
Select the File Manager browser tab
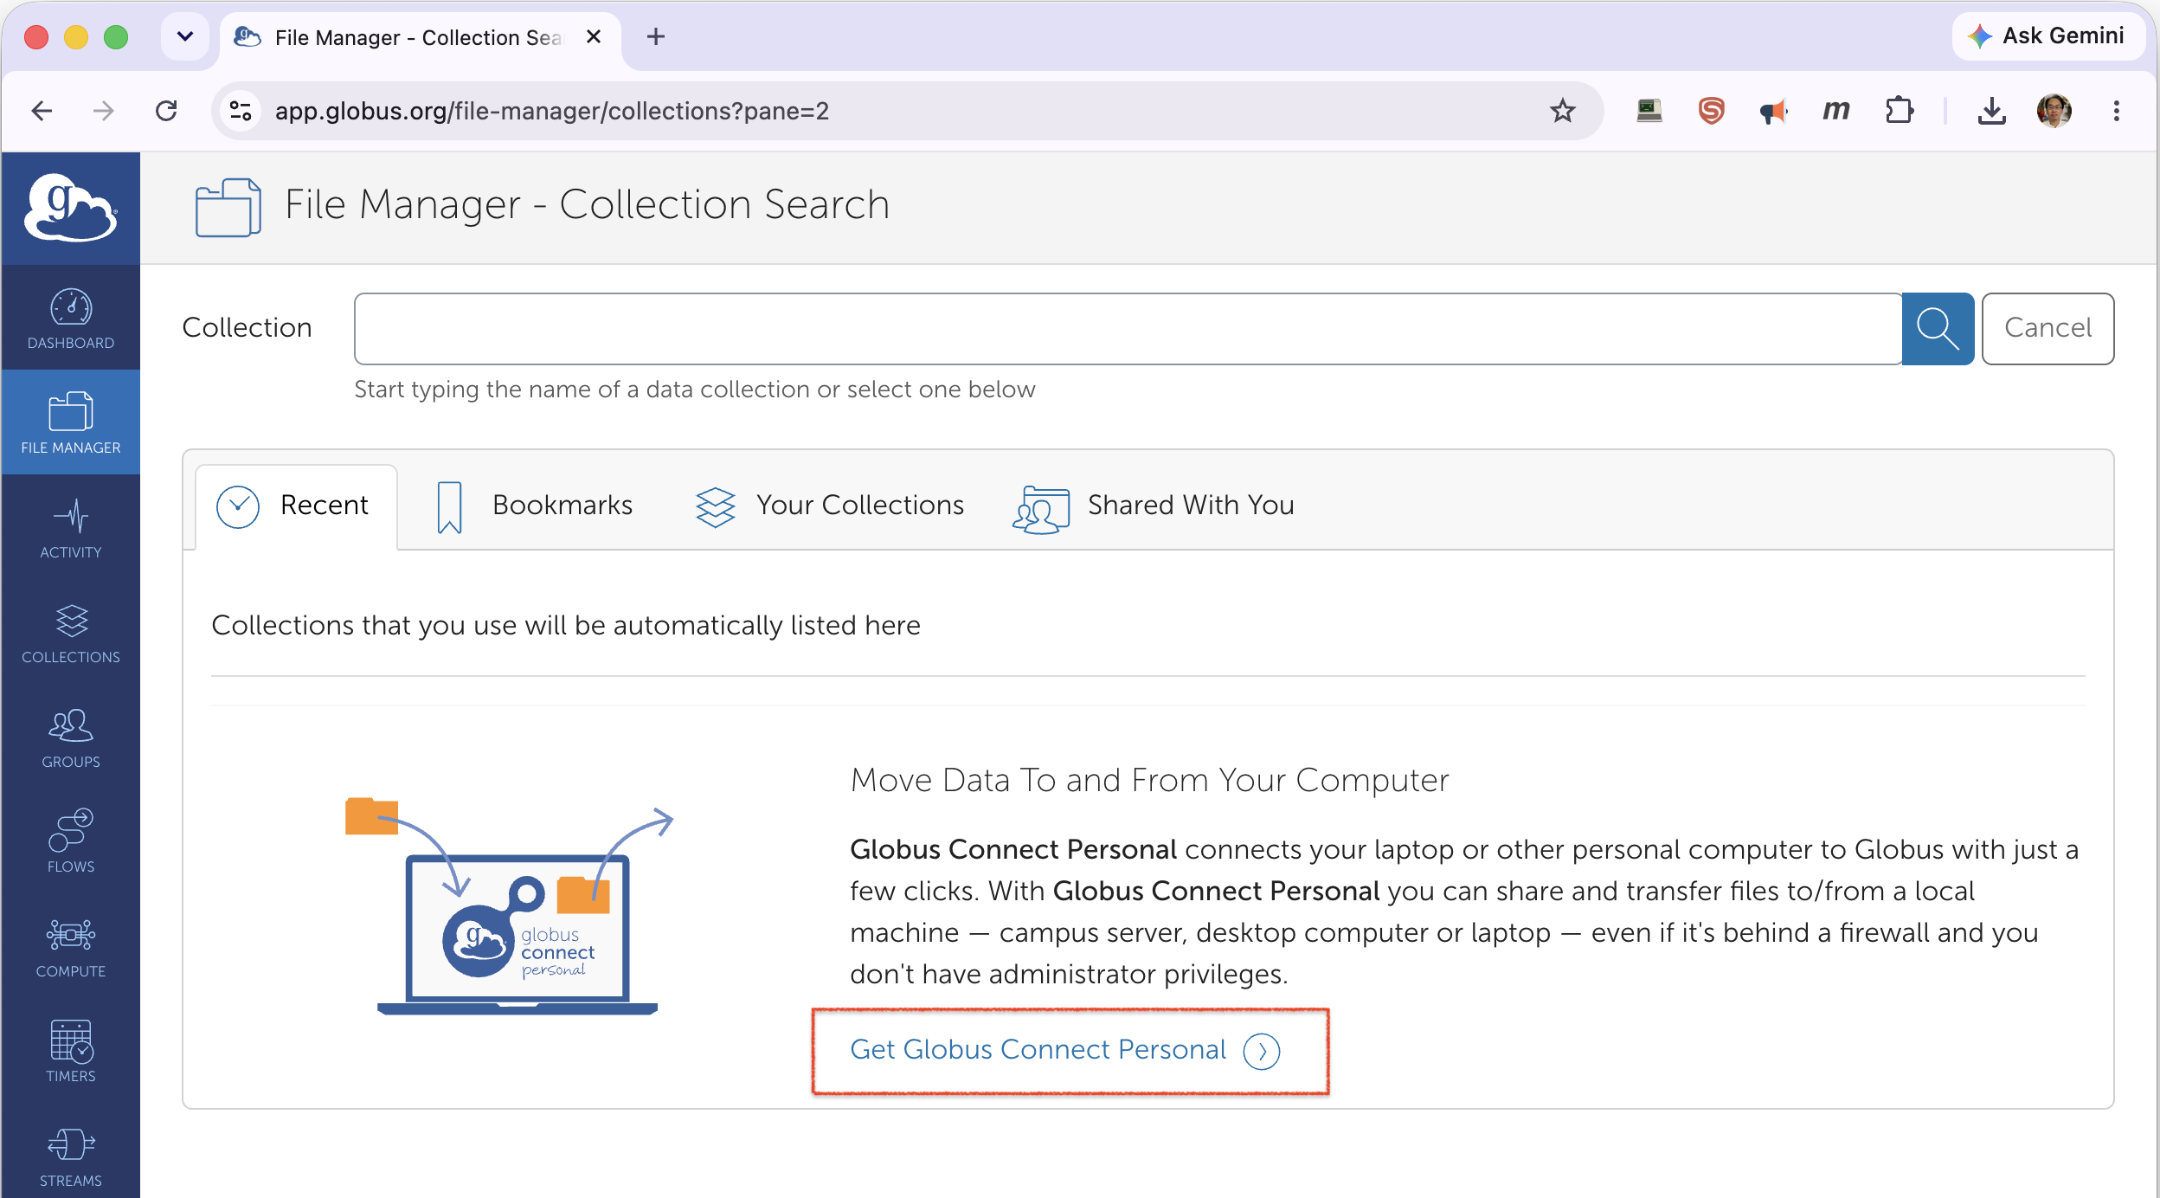pos(421,37)
